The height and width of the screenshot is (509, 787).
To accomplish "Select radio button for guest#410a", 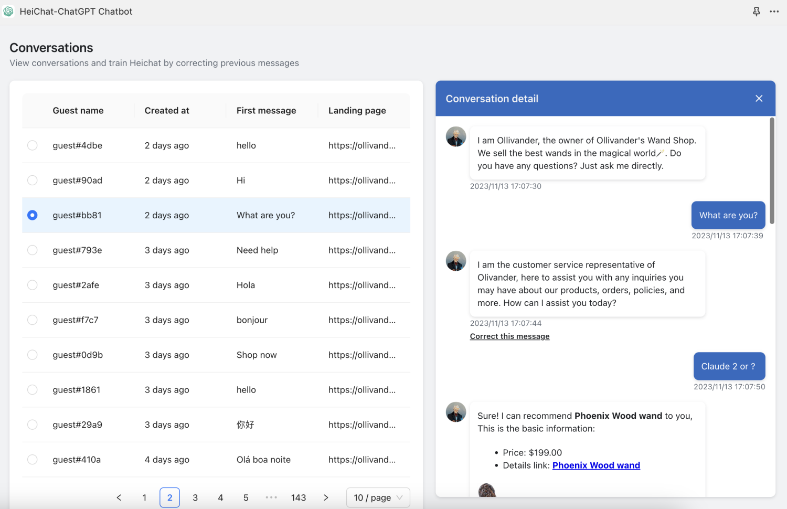I will (33, 460).
